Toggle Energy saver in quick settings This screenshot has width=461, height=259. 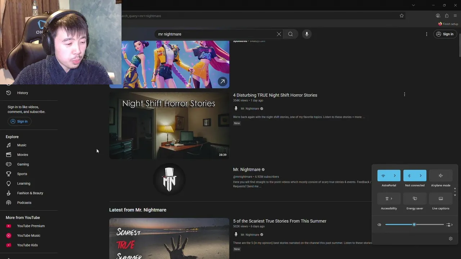pos(415,199)
